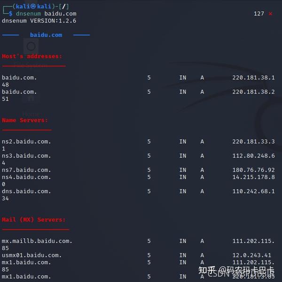Click the IN class in usmx01.baidu.com row
Screen dimensions: 282x282
pyautogui.click(x=183, y=255)
